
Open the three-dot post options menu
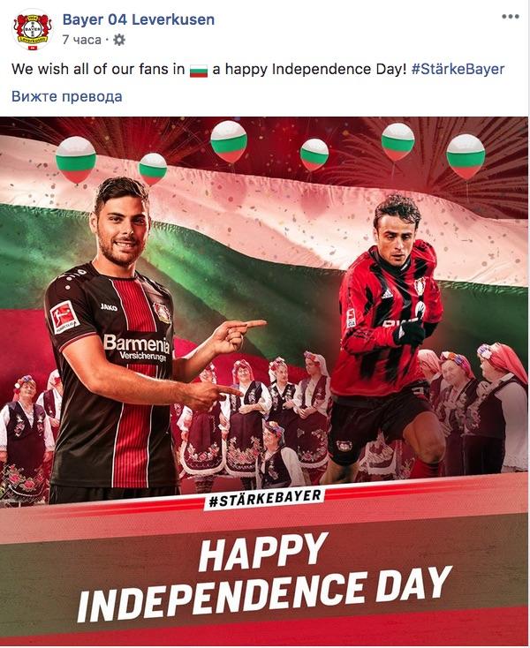(511, 17)
